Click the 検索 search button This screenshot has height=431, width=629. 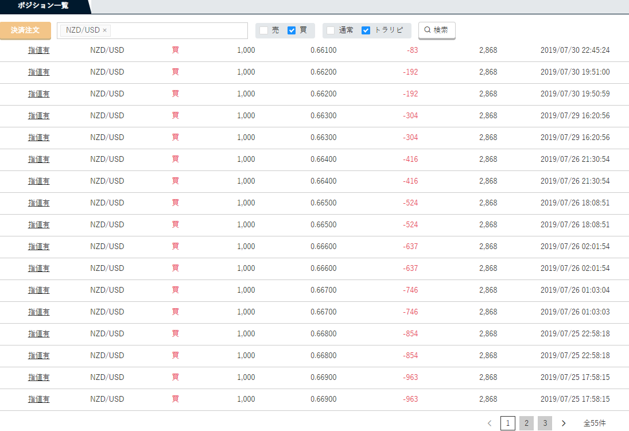click(x=437, y=30)
